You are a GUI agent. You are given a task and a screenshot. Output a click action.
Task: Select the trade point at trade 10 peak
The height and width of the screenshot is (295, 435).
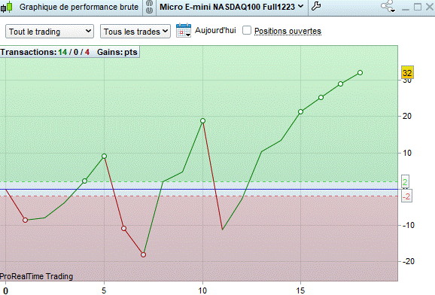click(x=202, y=120)
